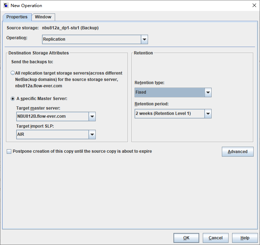Select All replication target storage servers option

point(13,73)
